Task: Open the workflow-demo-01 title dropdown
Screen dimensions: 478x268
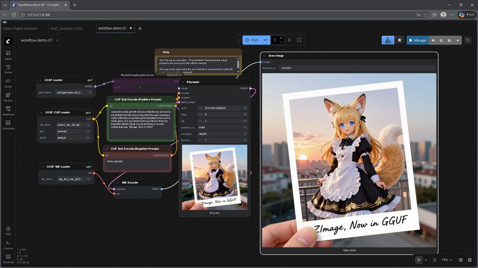Action: tap(39, 40)
